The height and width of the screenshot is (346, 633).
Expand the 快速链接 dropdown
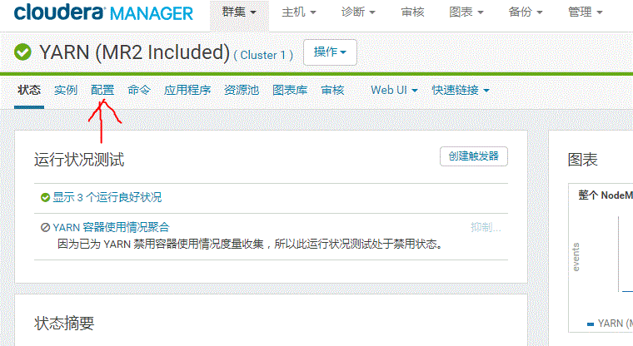461,90
